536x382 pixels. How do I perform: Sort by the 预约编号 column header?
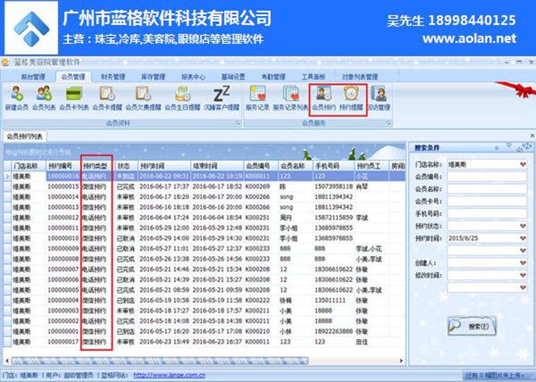coord(63,166)
